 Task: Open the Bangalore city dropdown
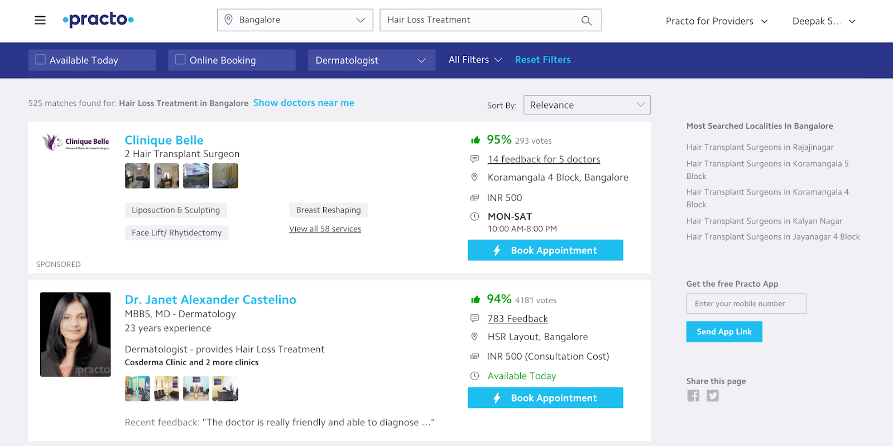click(x=295, y=20)
